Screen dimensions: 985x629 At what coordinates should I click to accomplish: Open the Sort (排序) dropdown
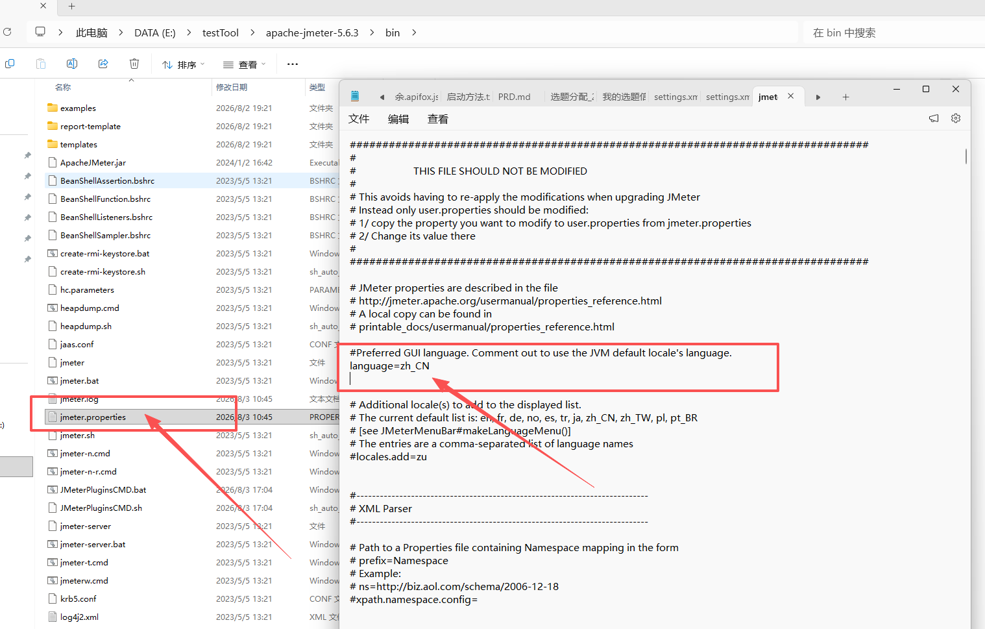click(183, 64)
